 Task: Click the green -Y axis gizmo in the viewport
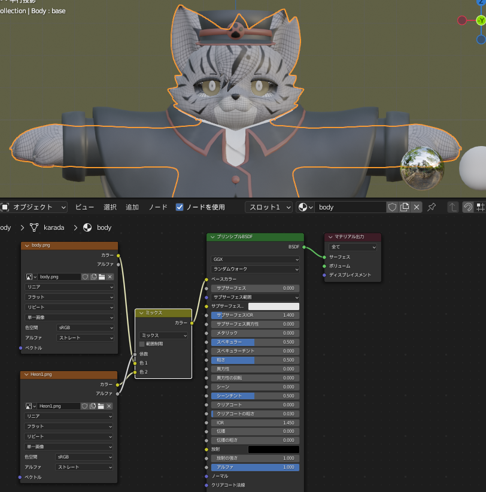(481, 21)
